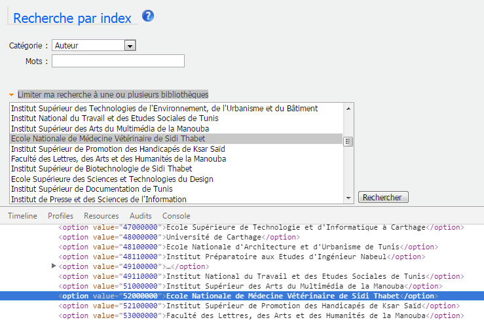This screenshot has width=484, height=322.
Task: Select Institut Préparatoire aux Etudes d'Ingénieur Nabeul node
Action: pos(242,257)
